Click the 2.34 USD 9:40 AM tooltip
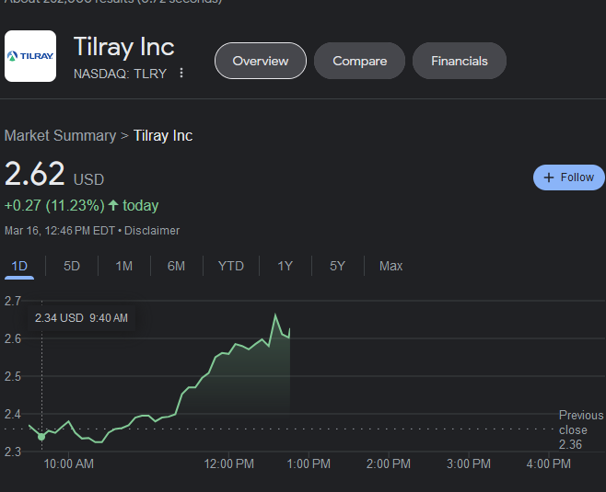This screenshot has width=606, height=492. coord(81,318)
